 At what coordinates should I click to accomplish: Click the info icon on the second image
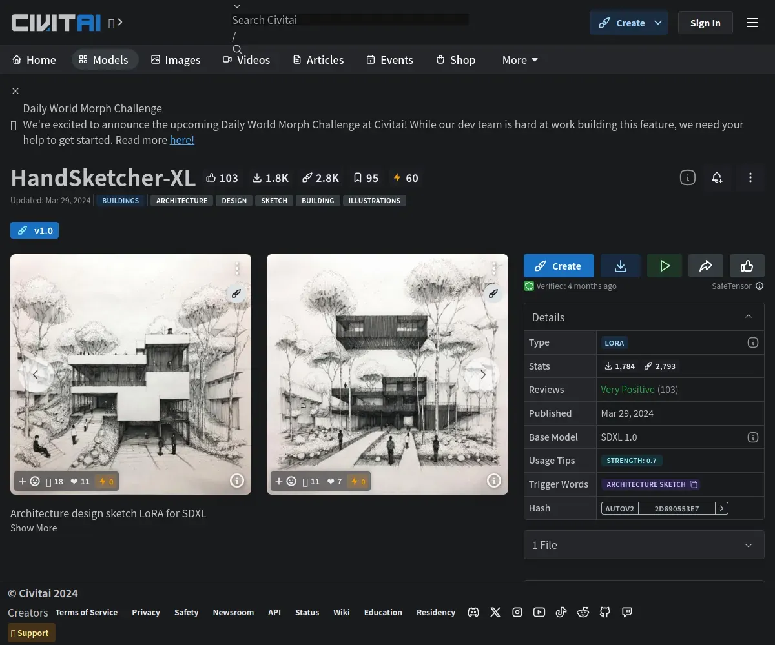click(x=494, y=481)
